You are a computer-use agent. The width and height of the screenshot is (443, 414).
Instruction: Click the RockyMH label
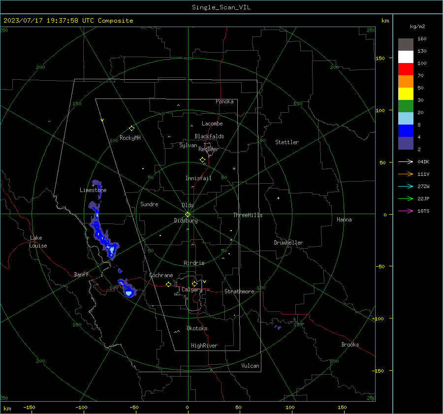pyautogui.click(x=130, y=138)
